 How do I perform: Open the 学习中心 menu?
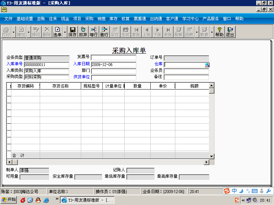click(x=190, y=19)
